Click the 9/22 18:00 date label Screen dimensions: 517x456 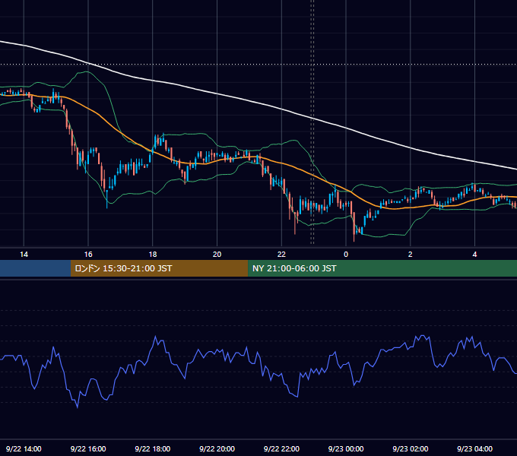(x=153, y=448)
